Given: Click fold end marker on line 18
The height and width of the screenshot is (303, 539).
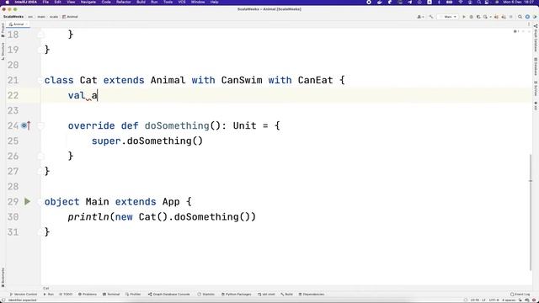Looking at the screenshot, I should pyautogui.click(x=40, y=35).
